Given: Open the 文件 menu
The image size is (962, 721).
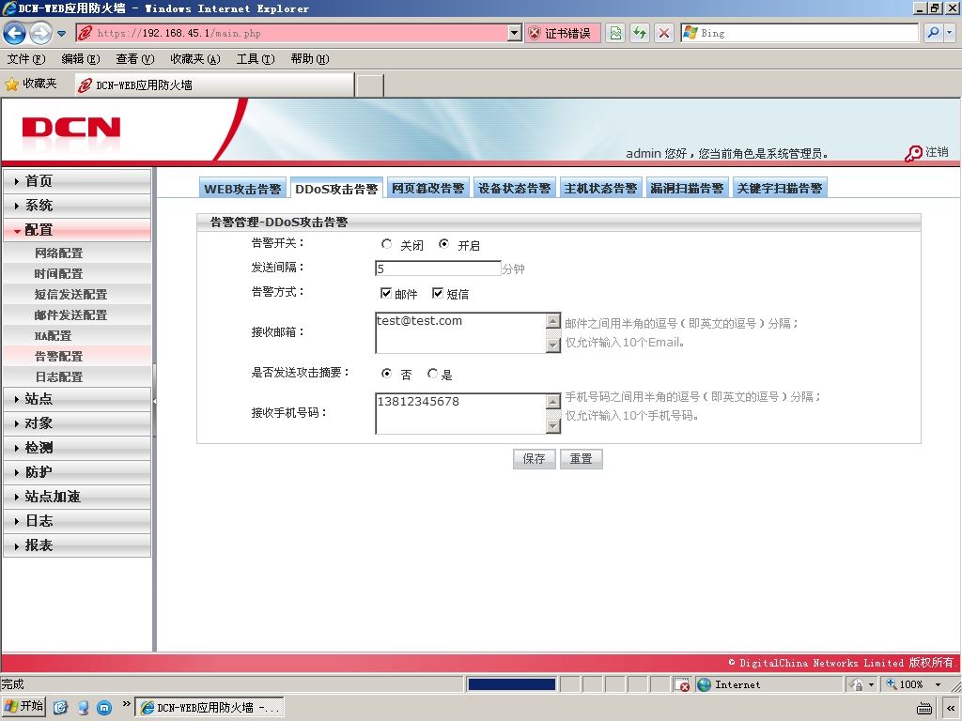Looking at the screenshot, I should [x=25, y=59].
